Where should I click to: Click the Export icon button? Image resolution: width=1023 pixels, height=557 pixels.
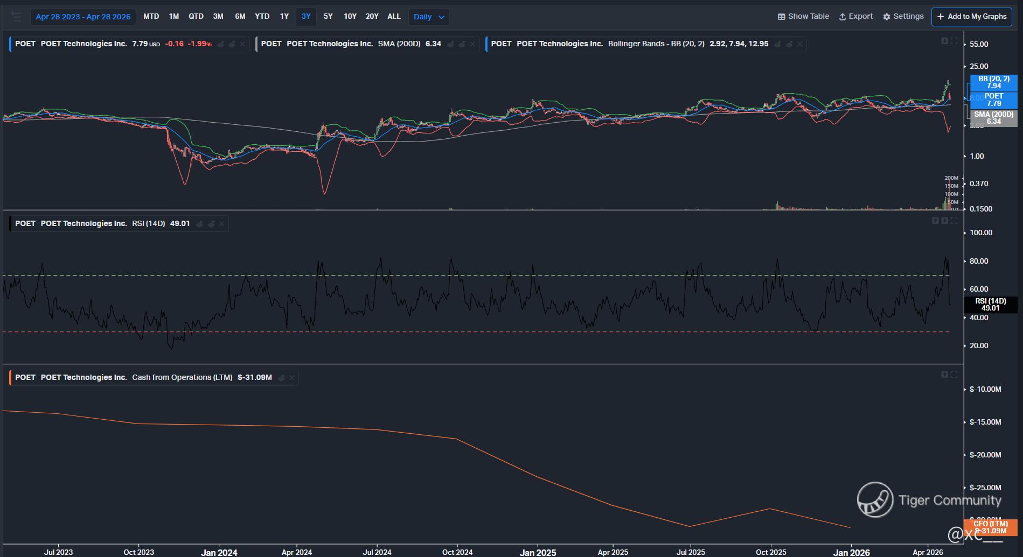coord(855,17)
